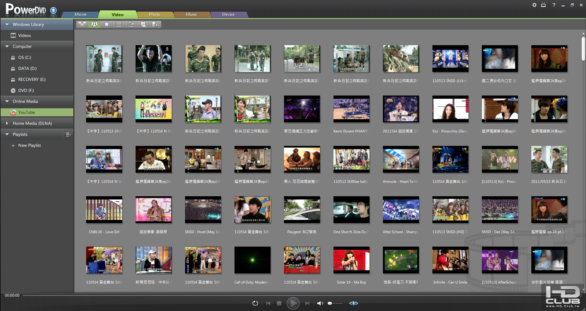The width and height of the screenshot is (586, 311).
Task: Show favorites with the star icon
Action: (107, 24)
